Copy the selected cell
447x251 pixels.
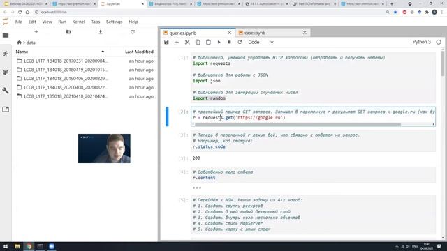198,42
